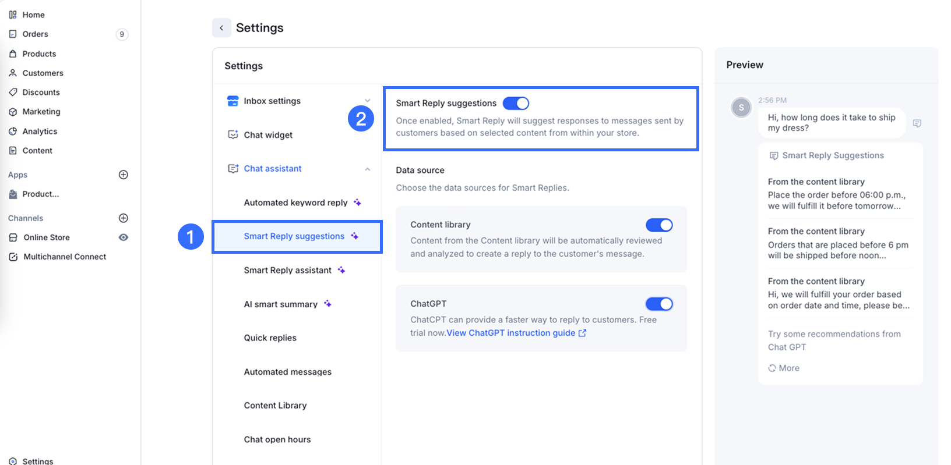Collapse the Chat assistant section chevron
Viewport: 951px width, 465px height.
coord(367,169)
